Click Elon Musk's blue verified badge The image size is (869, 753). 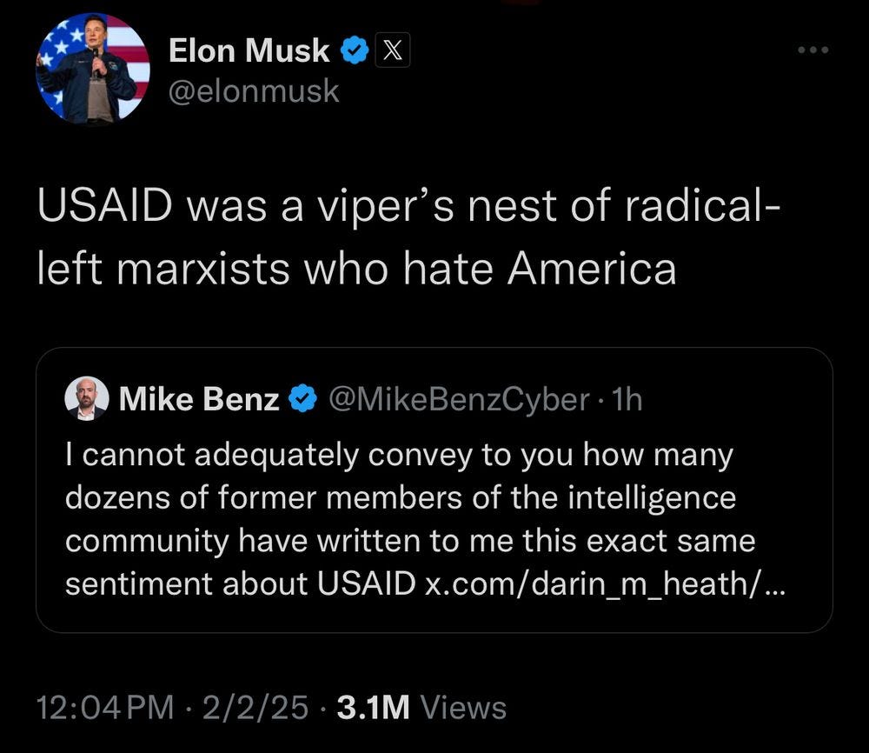click(353, 50)
